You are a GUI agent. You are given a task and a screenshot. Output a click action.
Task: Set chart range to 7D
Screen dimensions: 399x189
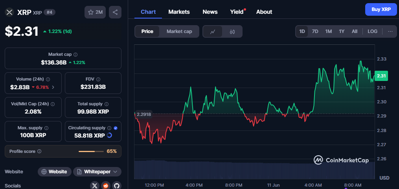[x=315, y=31]
